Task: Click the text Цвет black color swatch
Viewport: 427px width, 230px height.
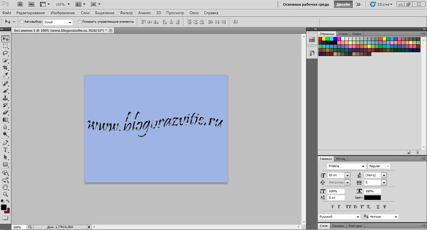Action: tap(372, 197)
